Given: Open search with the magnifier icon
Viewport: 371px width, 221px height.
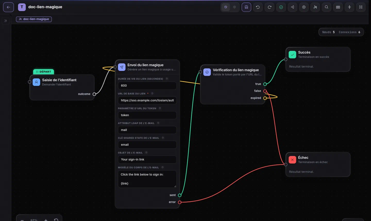Looking at the screenshot, I should tap(327, 7).
